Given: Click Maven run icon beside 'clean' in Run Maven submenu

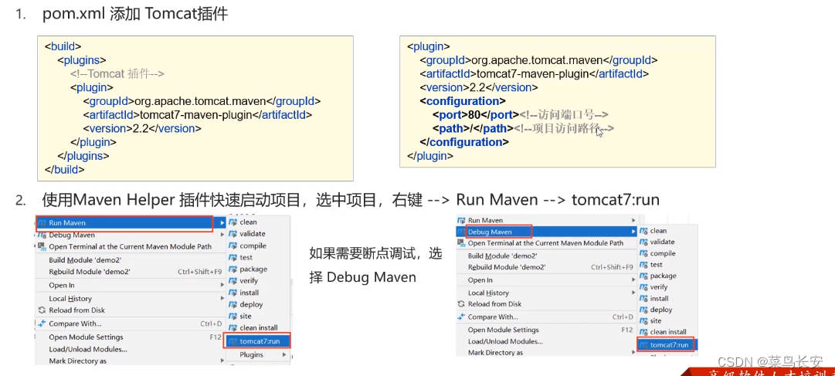Looking at the screenshot, I should pos(233,222).
